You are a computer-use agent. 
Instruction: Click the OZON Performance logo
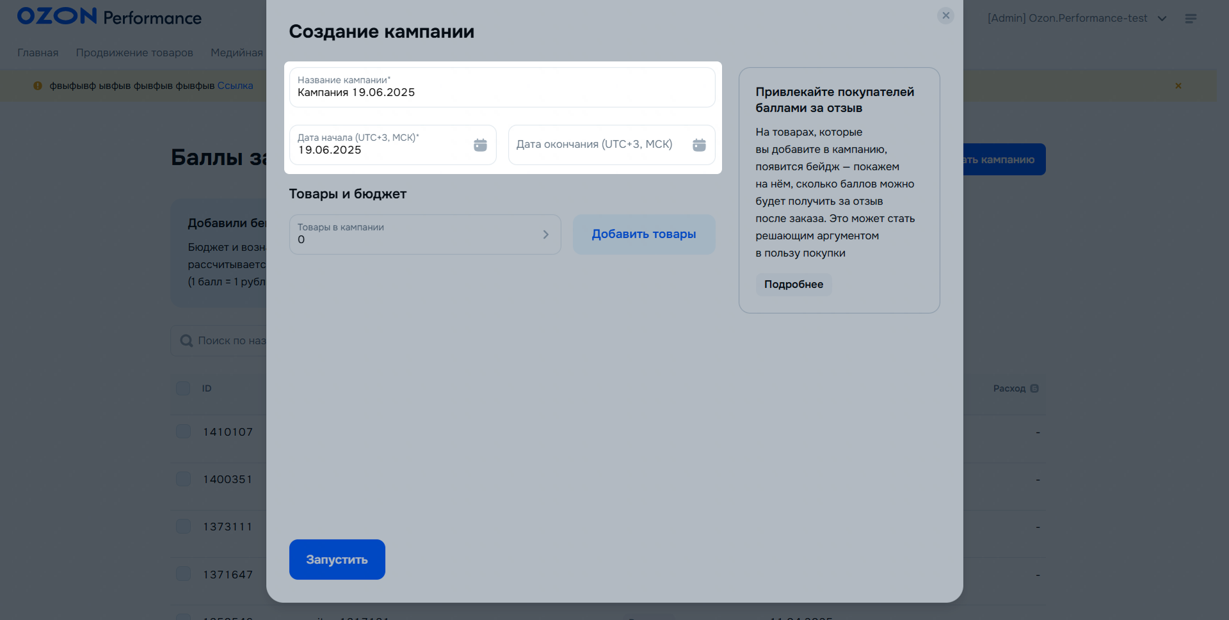coord(109,17)
